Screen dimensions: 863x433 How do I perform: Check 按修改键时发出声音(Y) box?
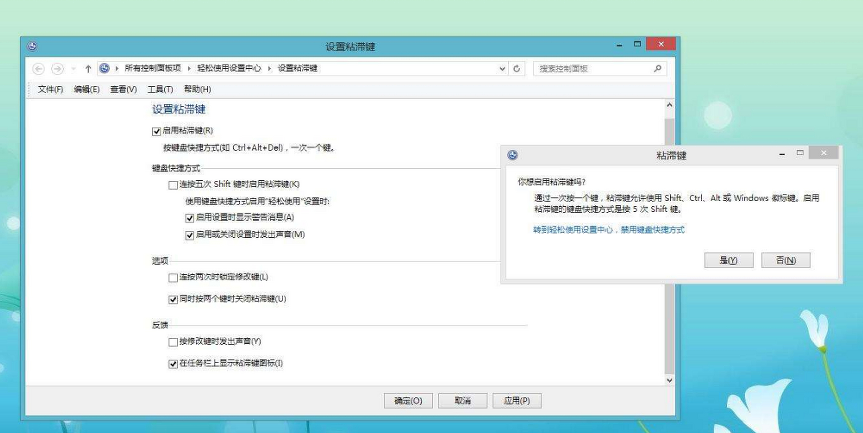coord(173,342)
